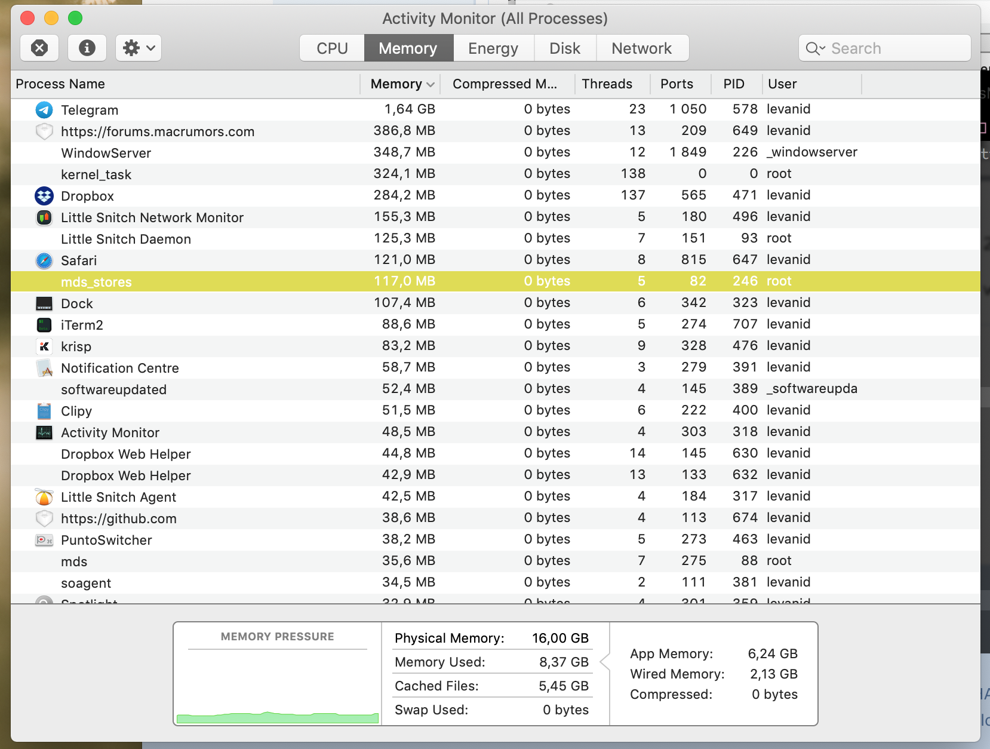The image size is (990, 749).
Task: Select the kernel_task process row
Action: click(x=496, y=174)
